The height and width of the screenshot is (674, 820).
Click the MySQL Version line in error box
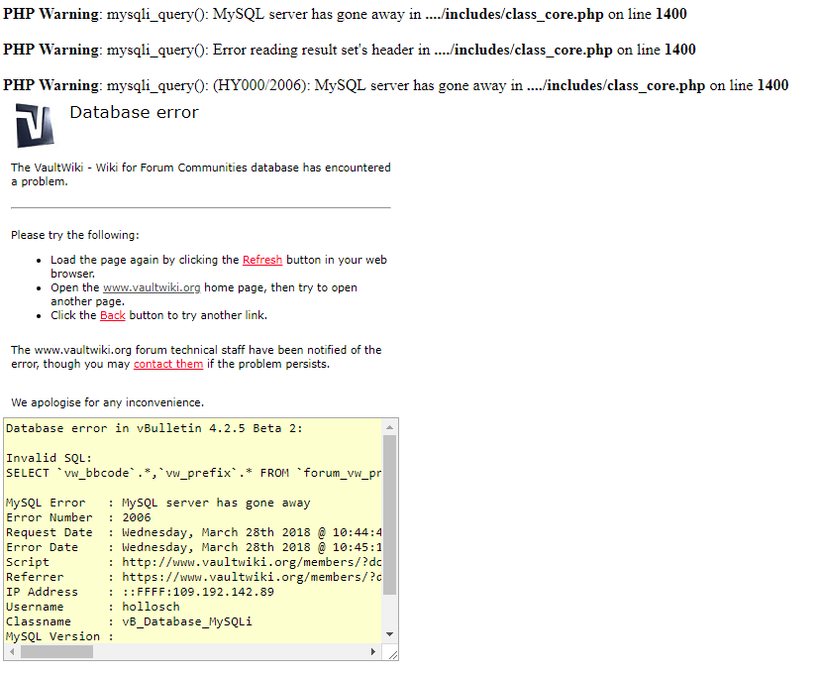(x=59, y=636)
